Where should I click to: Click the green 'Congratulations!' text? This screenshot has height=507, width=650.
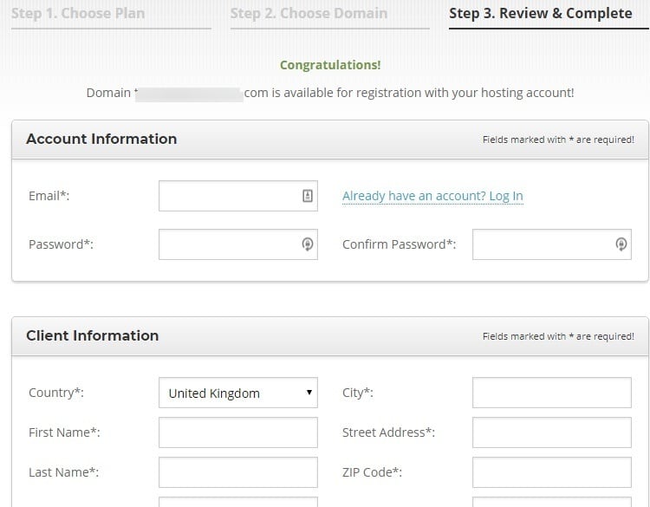(330, 65)
